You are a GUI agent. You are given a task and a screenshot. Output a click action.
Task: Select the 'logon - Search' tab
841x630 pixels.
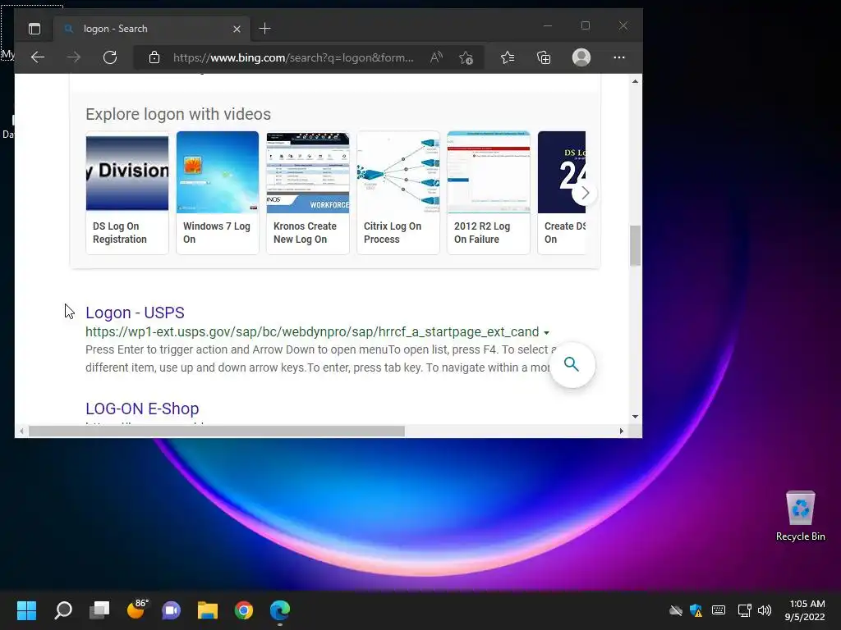click(x=151, y=29)
